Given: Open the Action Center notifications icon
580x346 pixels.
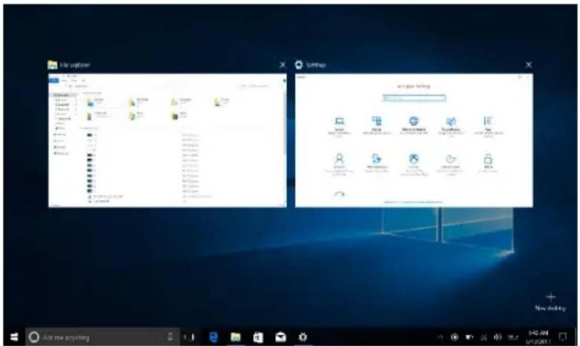Looking at the screenshot, I should pos(563,337).
